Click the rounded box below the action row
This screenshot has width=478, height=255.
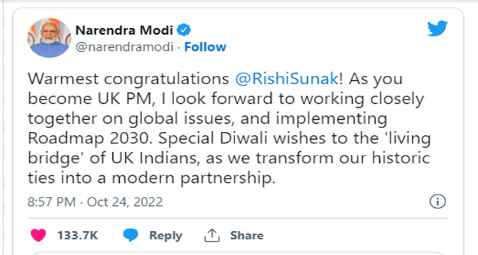239,252
